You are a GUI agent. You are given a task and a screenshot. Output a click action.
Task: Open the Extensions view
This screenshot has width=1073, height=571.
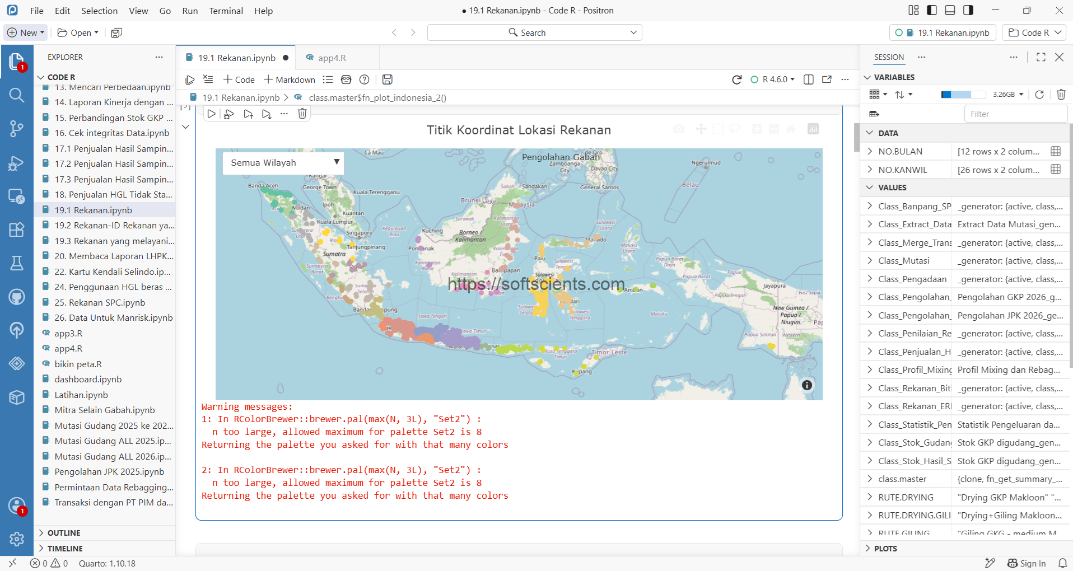coord(16,230)
